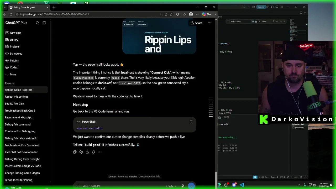Screen dimensions: 336x189
Task: Toggle Match Whole Word in VS Code find
Action: coord(256,21)
